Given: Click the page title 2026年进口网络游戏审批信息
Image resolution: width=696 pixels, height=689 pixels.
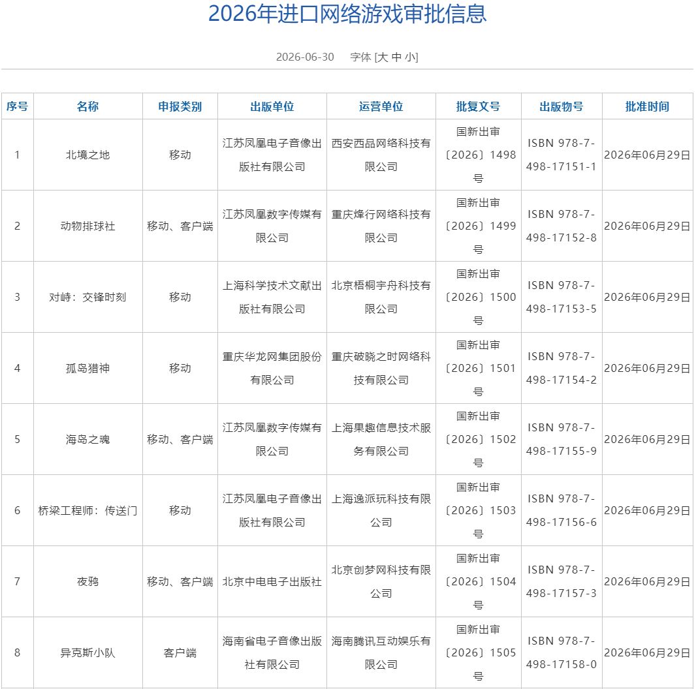Looking at the screenshot, I should click(x=347, y=14).
